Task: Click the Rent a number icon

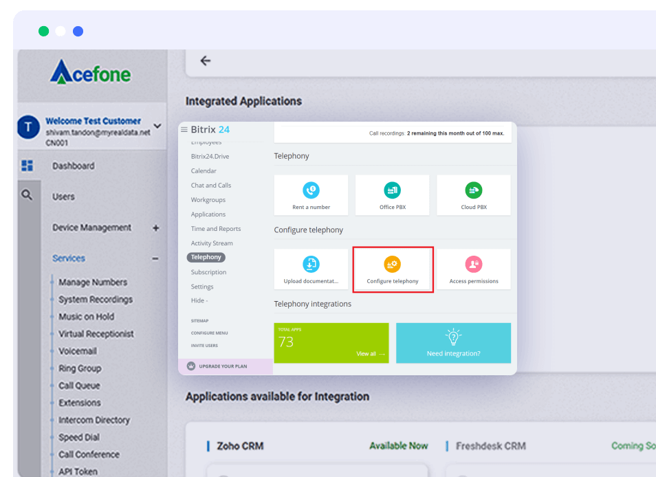Action: [x=311, y=190]
